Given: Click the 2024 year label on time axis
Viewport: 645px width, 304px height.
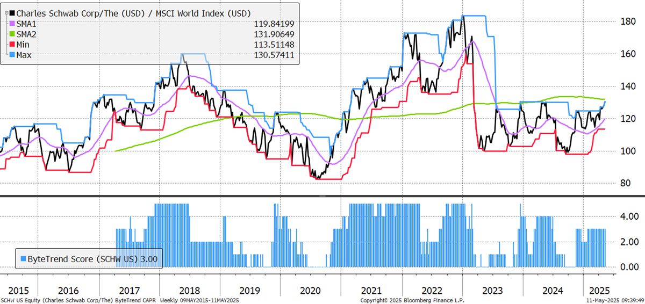Looking at the screenshot, I should click(x=553, y=289).
